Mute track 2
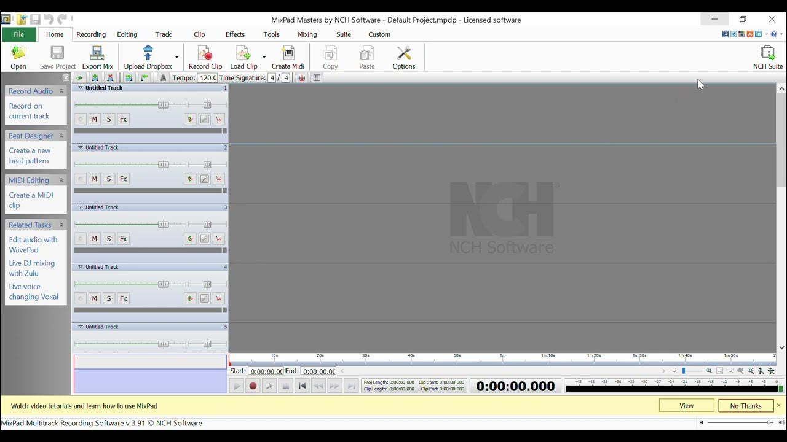This screenshot has width=787, height=442. (x=94, y=179)
